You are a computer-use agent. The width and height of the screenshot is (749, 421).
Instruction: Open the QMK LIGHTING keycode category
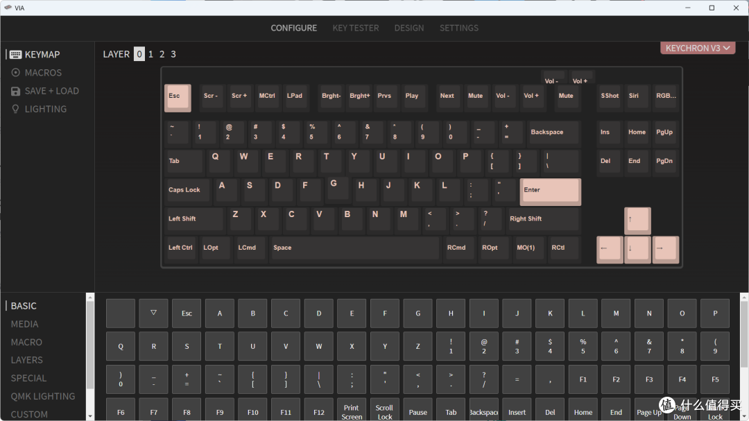[43, 396]
